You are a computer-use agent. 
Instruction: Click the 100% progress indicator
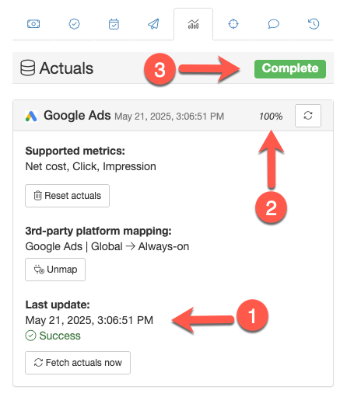click(271, 117)
